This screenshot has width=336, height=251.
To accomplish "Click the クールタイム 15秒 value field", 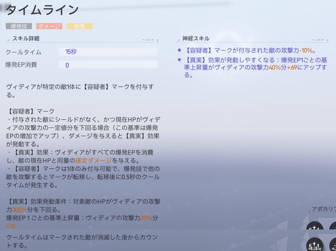I will click(108, 52).
